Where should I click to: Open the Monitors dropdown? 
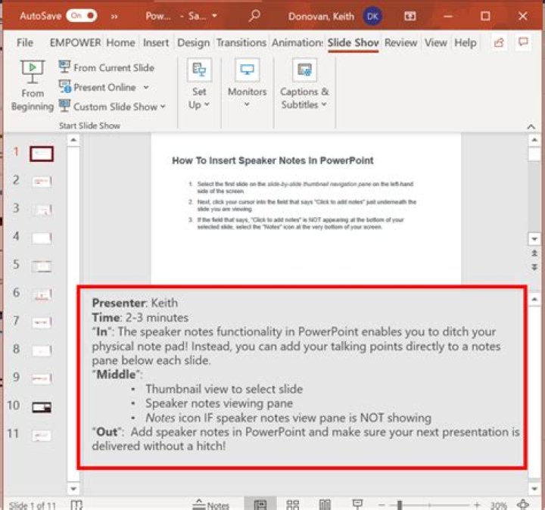(x=247, y=84)
